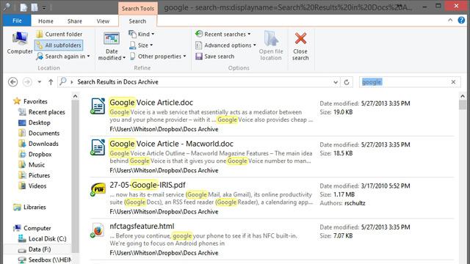Screen dimensions: 470x264
Task: Open the Kind filter dropdown
Action: pos(141,34)
